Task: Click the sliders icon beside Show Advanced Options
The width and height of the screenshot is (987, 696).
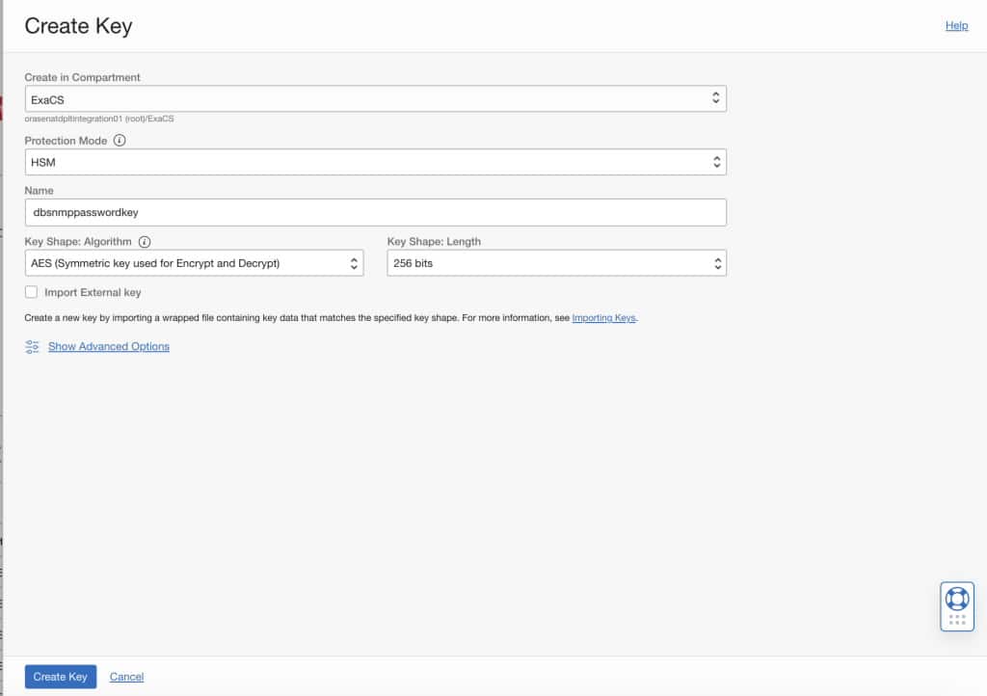Action: click(x=32, y=346)
